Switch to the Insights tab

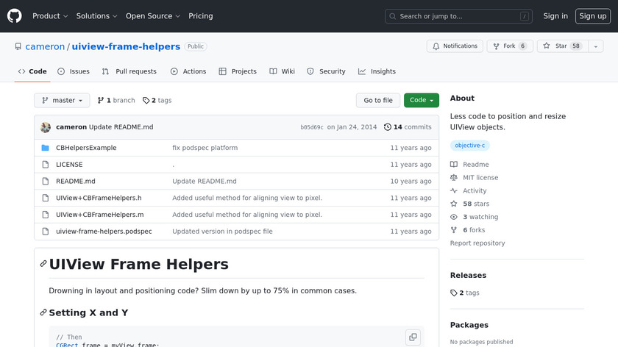pos(377,71)
